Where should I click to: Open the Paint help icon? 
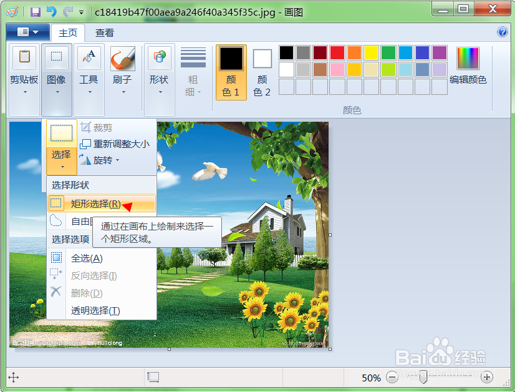click(x=502, y=32)
